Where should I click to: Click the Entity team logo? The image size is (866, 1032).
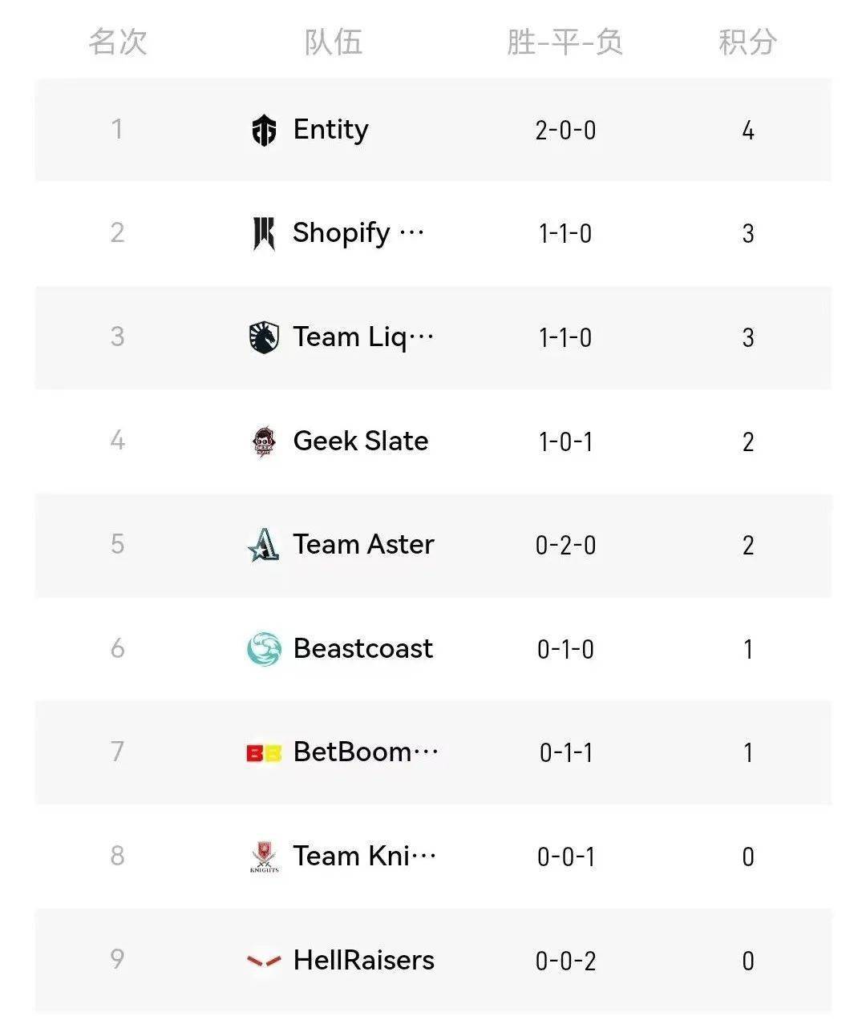264,130
